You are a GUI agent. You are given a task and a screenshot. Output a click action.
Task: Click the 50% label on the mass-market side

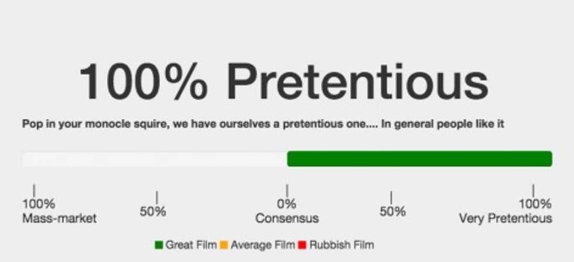pyautogui.click(x=153, y=212)
